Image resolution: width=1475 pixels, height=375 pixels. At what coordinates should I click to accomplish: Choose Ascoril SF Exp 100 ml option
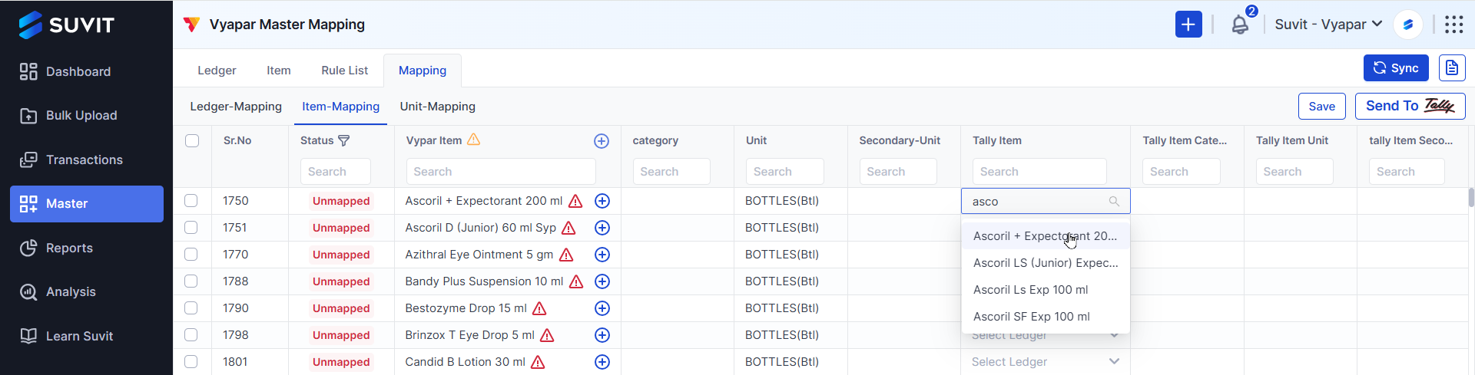[x=1046, y=317]
